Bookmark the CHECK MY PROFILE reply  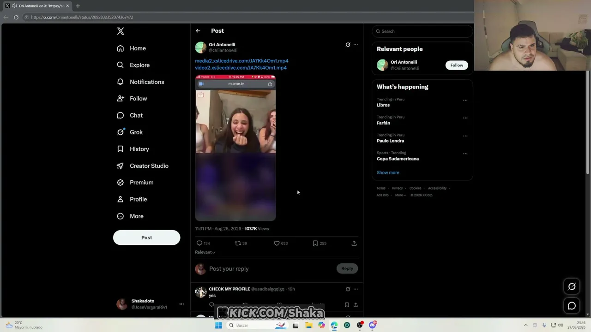coord(347,305)
